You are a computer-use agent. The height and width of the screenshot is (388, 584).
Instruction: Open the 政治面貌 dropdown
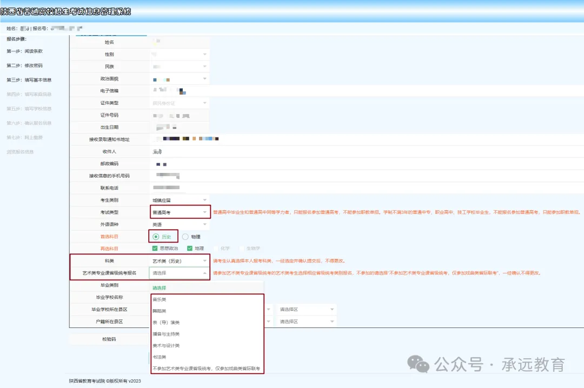179,79
